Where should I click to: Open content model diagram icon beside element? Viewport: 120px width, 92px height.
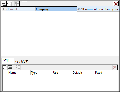[4, 9]
